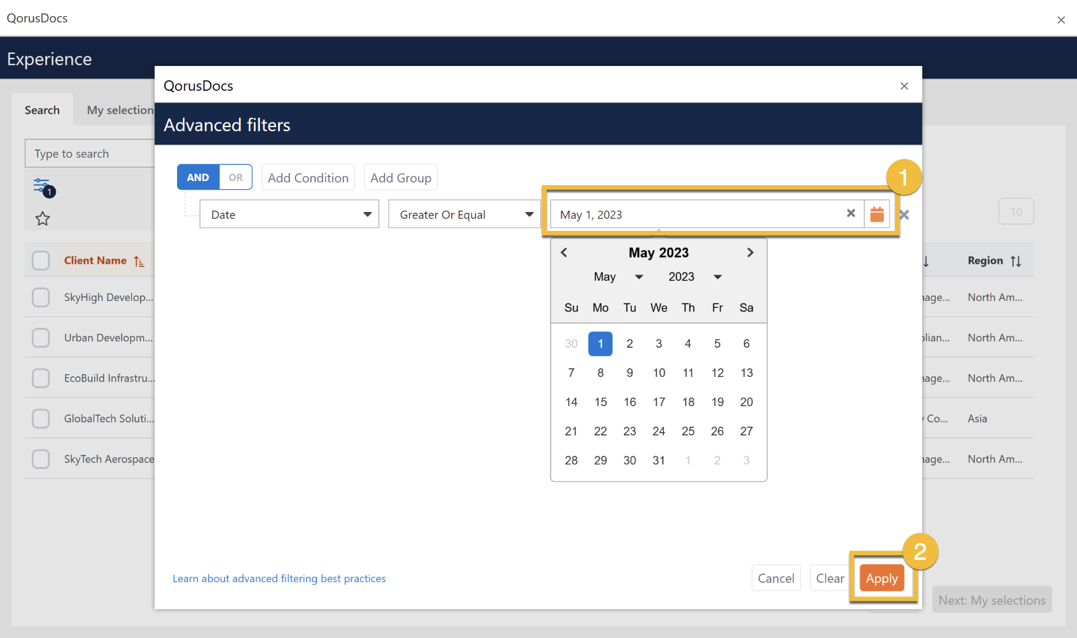Screen dimensions: 1077x638
Task: Select May 22 in the calendar
Action: (600, 431)
